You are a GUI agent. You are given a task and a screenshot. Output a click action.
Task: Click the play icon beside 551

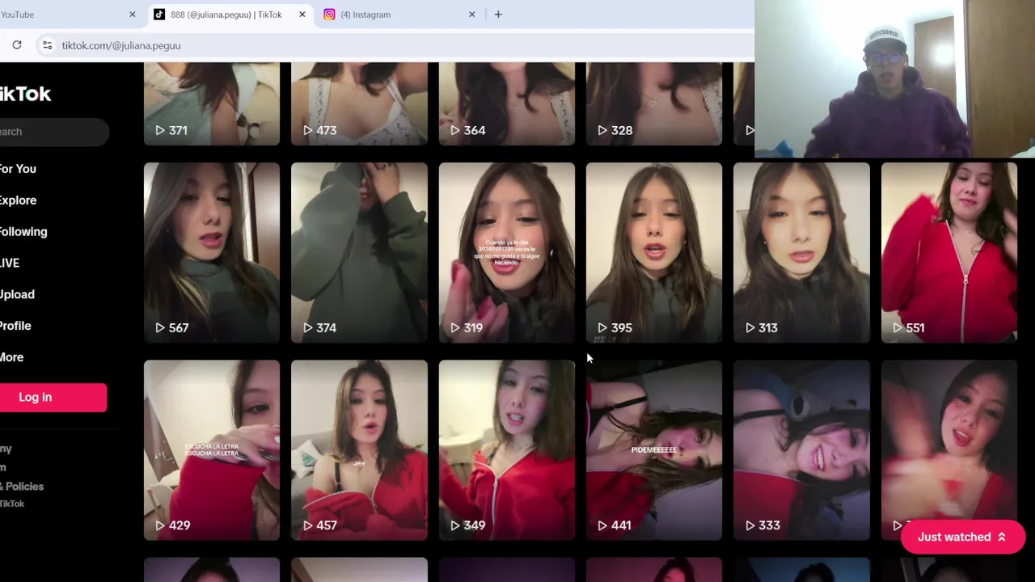[898, 327]
